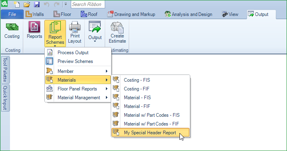Image resolution: width=287 pixels, height=151 pixels.
Task: Run My Special Header Report
Action: (x=150, y=133)
